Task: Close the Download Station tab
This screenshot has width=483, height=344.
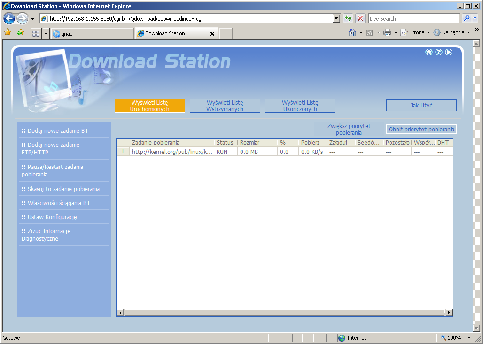Action: pyautogui.click(x=212, y=34)
